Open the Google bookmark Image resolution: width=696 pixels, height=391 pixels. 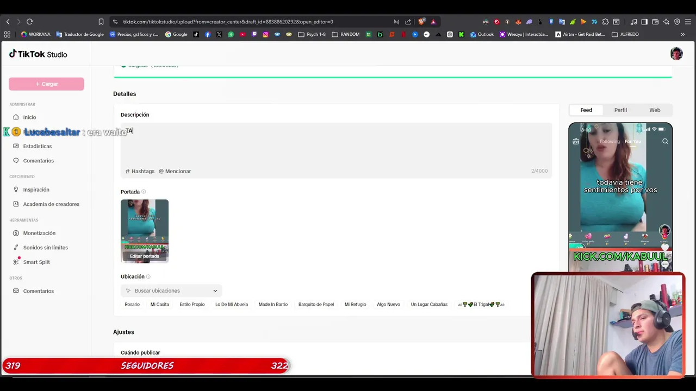(176, 34)
